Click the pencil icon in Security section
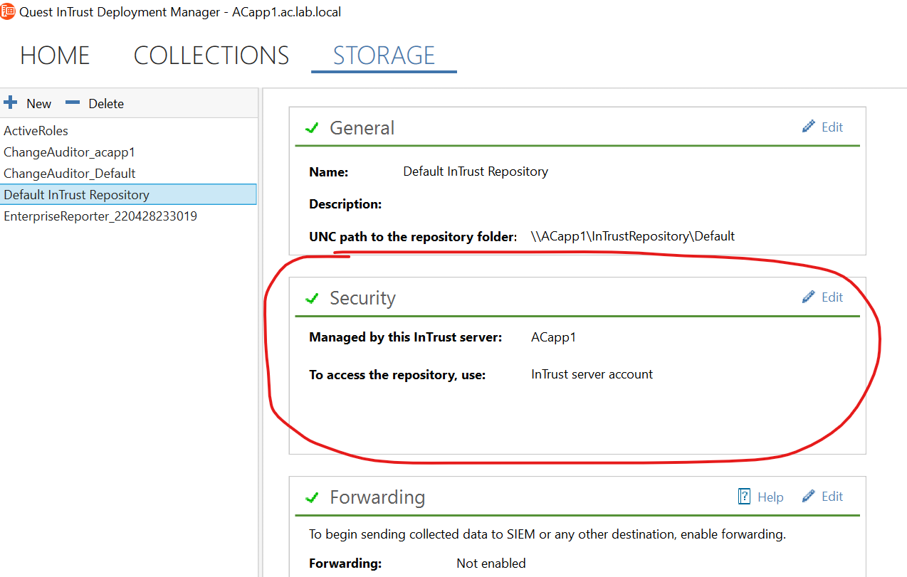Image resolution: width=907 pixels, height=577 pixels. 808,297
